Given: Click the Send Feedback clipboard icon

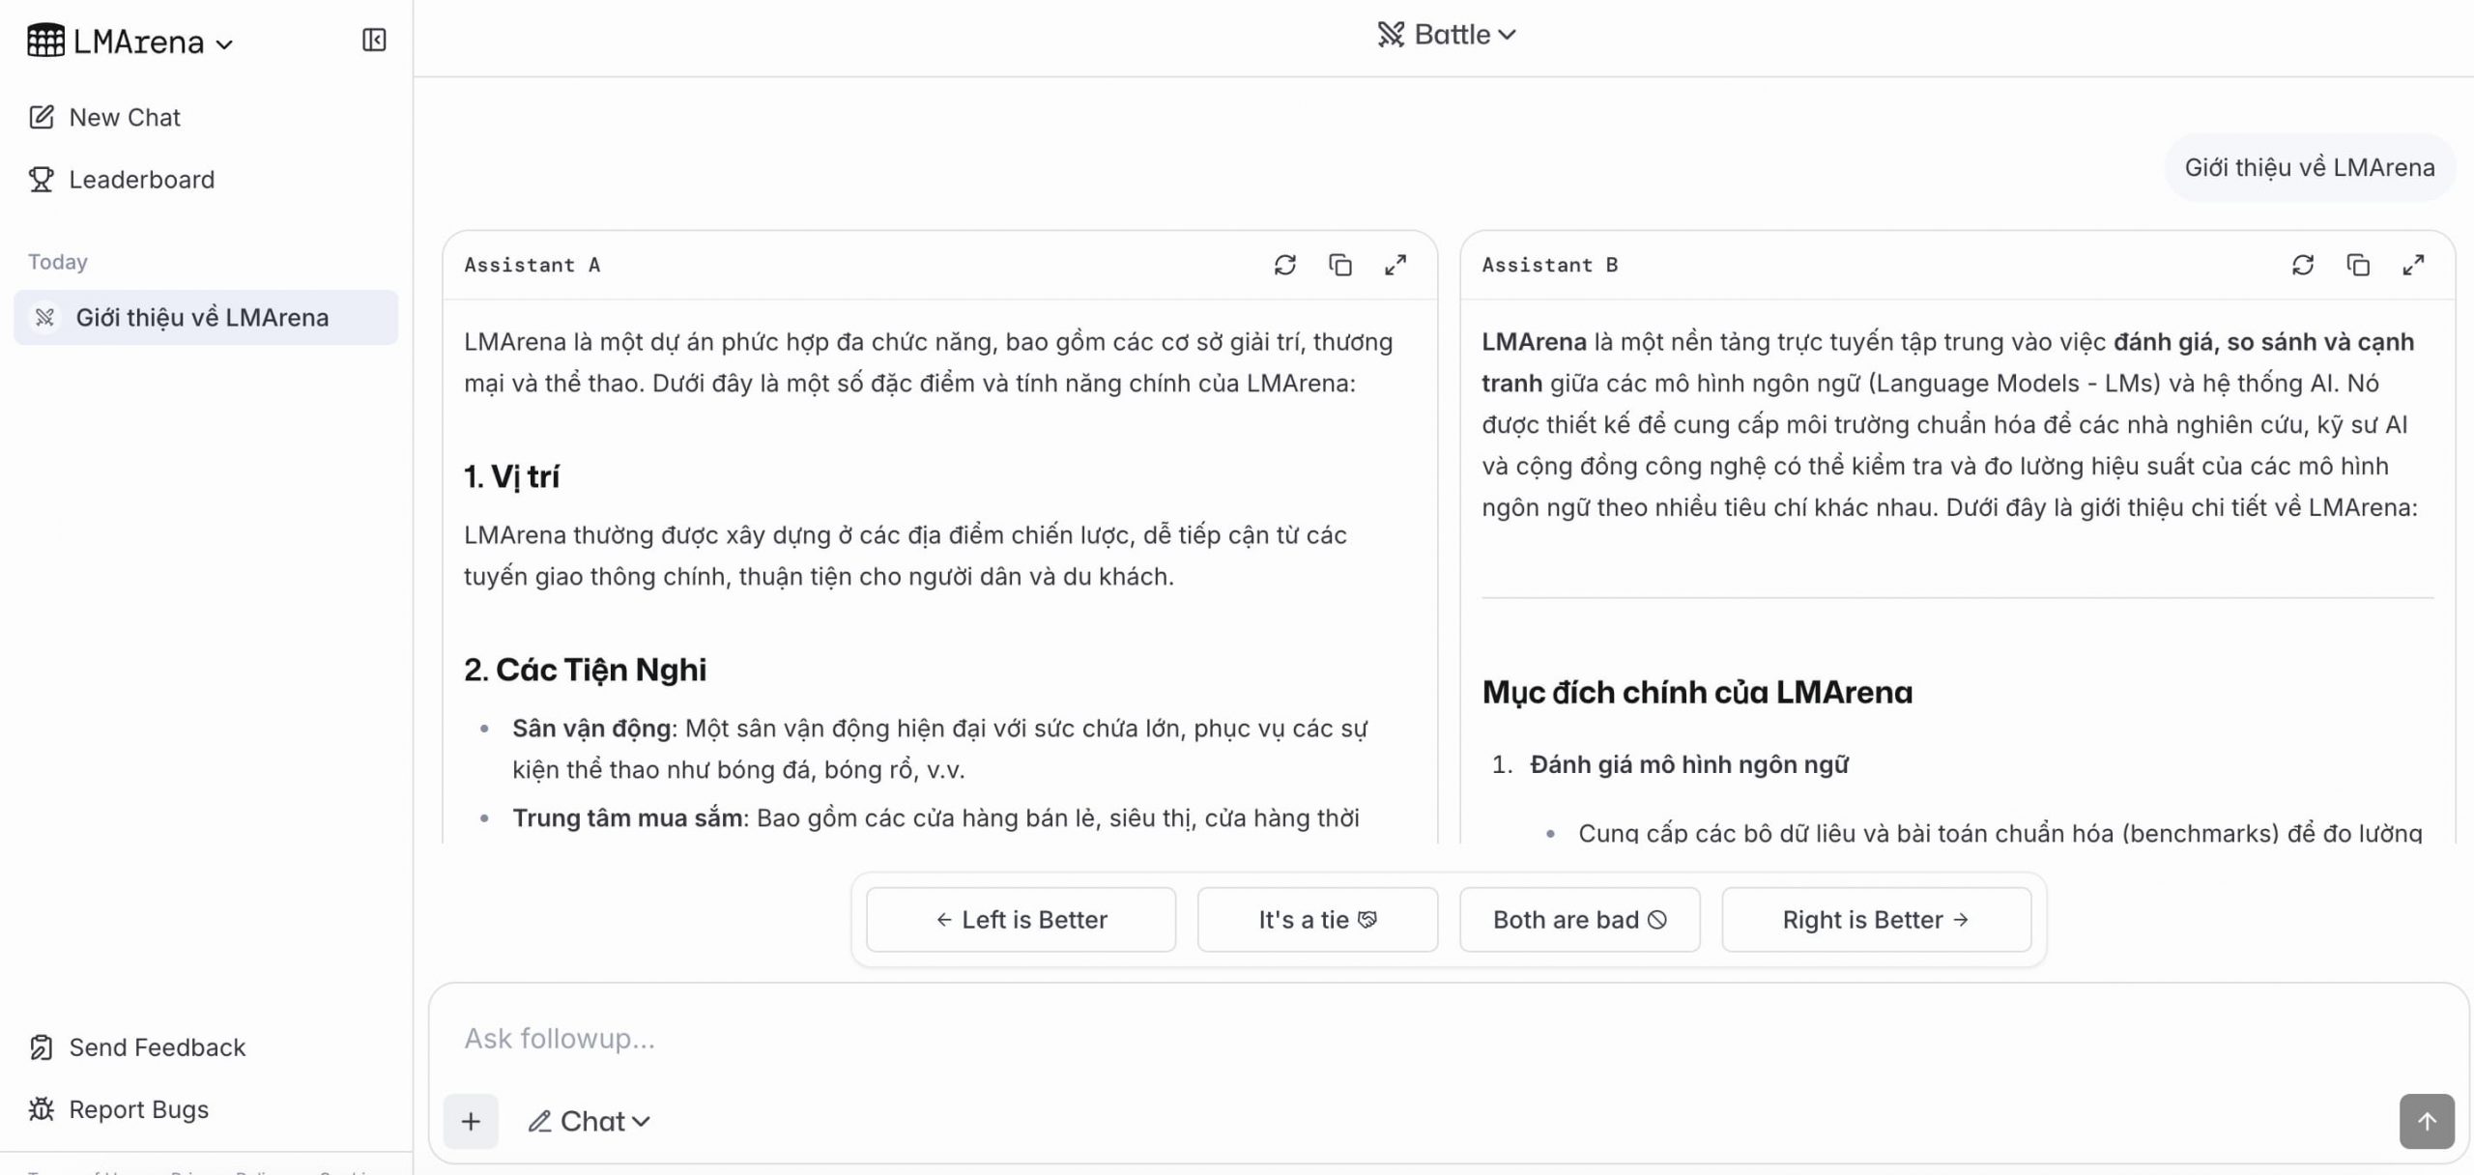Looking at the screenshot, I should 42,1047.
